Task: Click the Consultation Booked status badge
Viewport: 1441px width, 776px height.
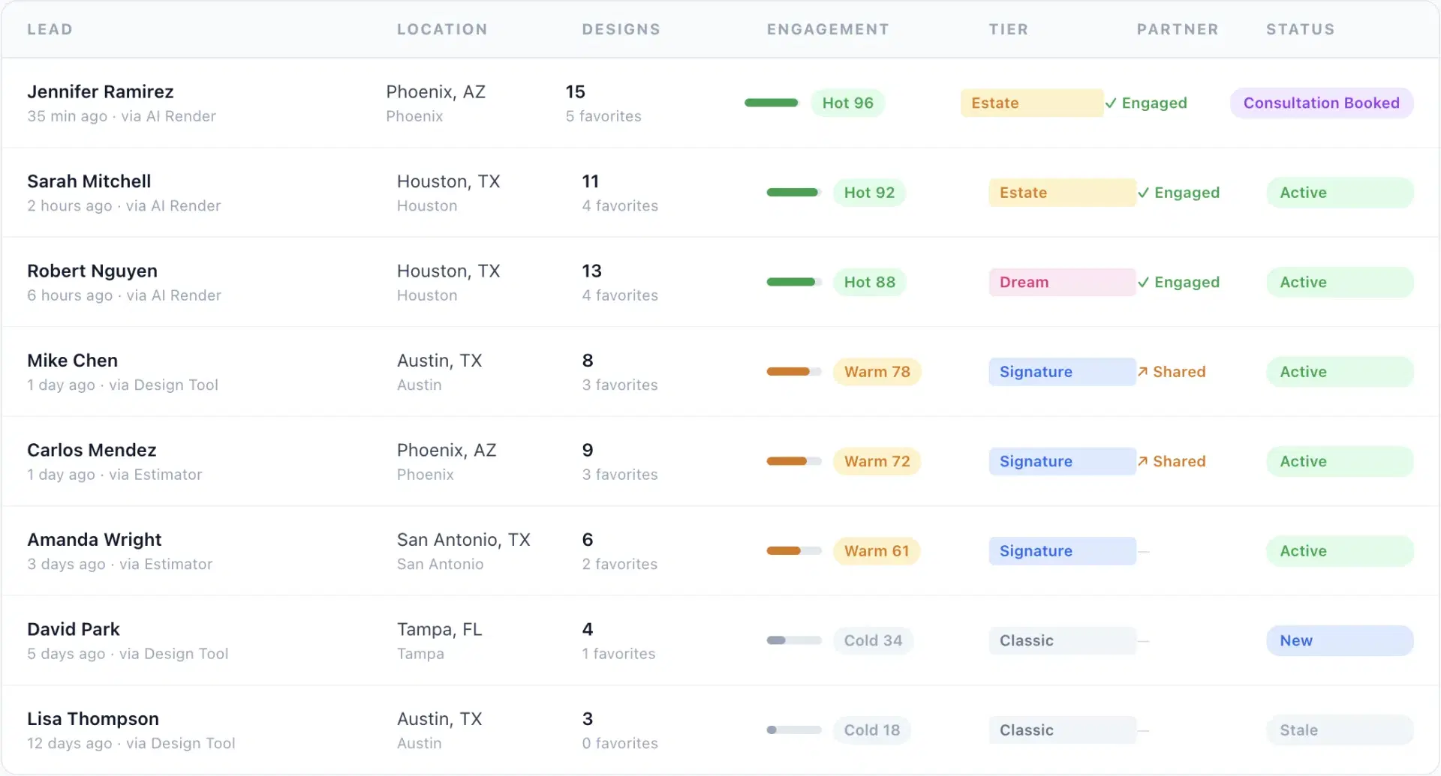Action: pos(1321,103)
